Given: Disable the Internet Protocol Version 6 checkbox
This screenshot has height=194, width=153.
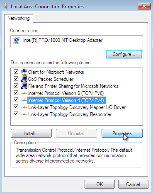Looking at the screenshot, I should pyautogui.click(x=16, y=93).
